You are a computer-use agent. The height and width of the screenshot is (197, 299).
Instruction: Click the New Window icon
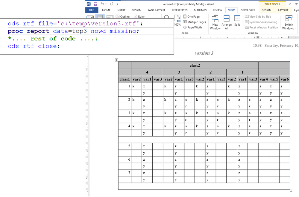215,22
